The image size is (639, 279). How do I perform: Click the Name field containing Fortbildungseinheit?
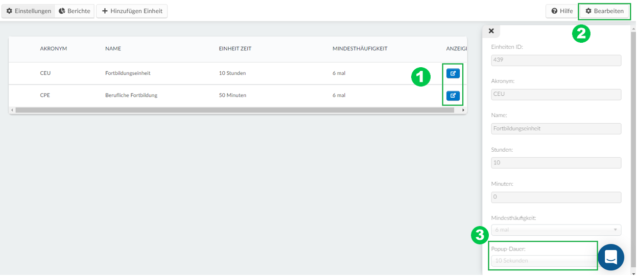point(556,128)
